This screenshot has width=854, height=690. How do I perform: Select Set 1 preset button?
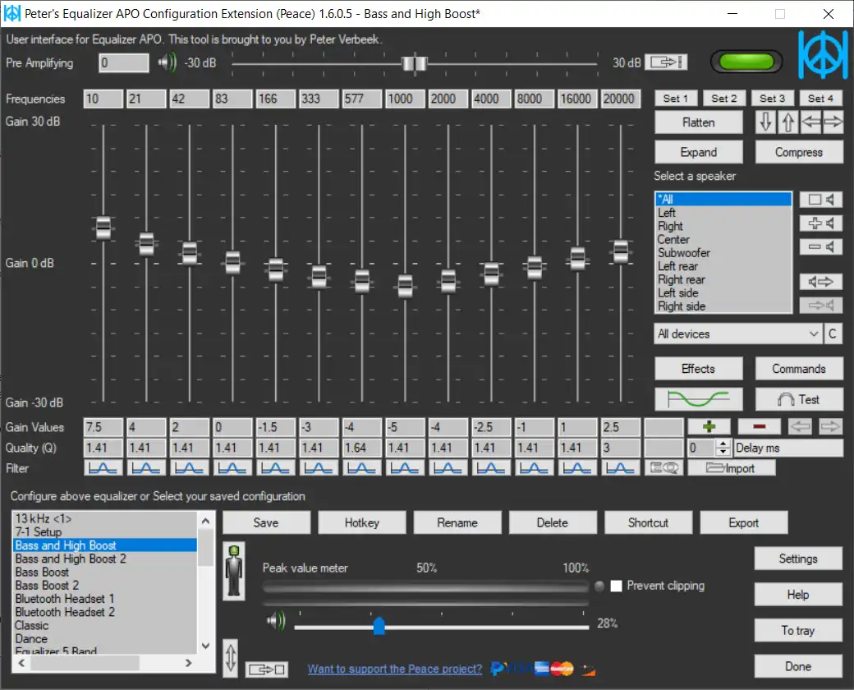(675, 99)
